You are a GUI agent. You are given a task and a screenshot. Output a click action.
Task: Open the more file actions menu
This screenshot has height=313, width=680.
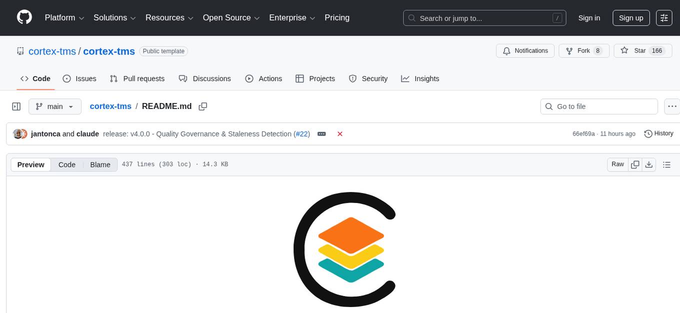coord(672,106)
